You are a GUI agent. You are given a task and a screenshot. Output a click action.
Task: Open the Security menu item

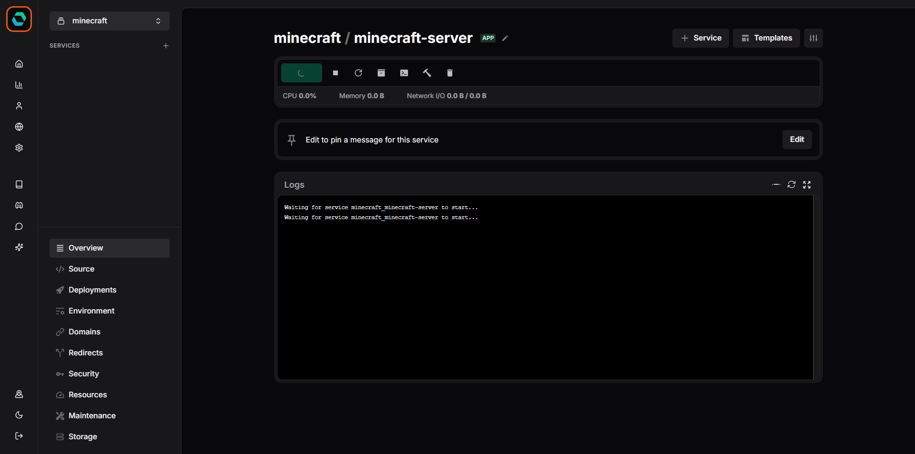pyautogui.click(x=110, y=374)
